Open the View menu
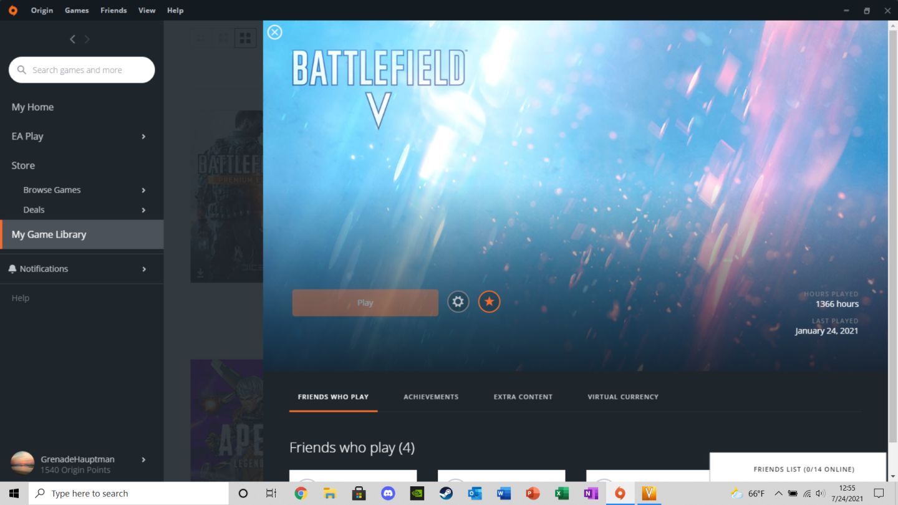This screenshot has width=898, height=505. 147,10
